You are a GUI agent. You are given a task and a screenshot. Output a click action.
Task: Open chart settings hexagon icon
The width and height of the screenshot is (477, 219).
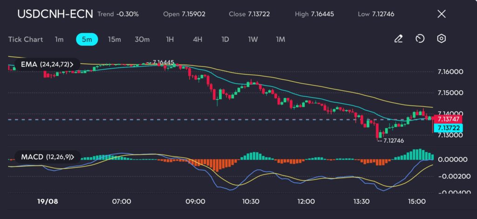coord(441,39)
